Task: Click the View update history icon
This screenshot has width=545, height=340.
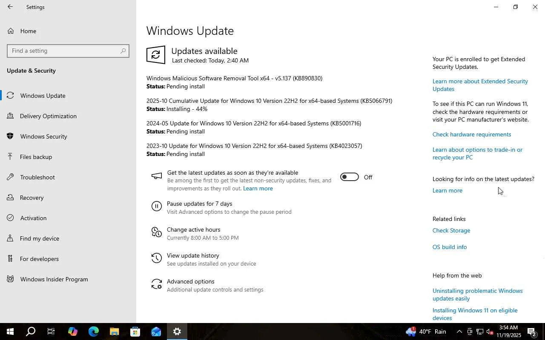Action: (157, 258)
